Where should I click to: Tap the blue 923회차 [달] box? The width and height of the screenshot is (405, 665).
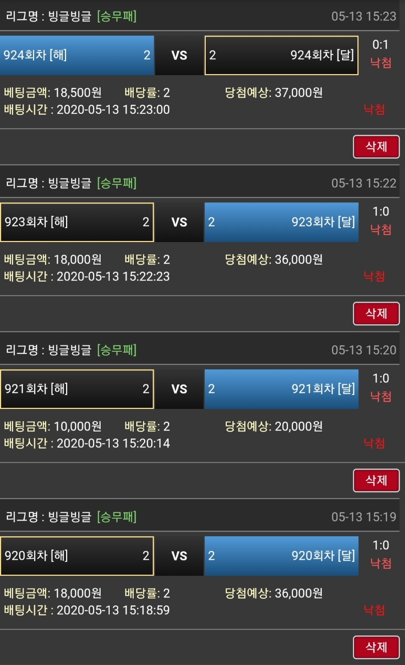281,222
